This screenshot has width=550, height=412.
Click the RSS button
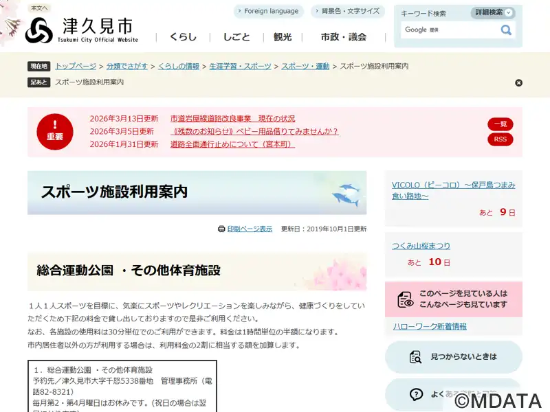pyautogui.click(x=500, y=139)
